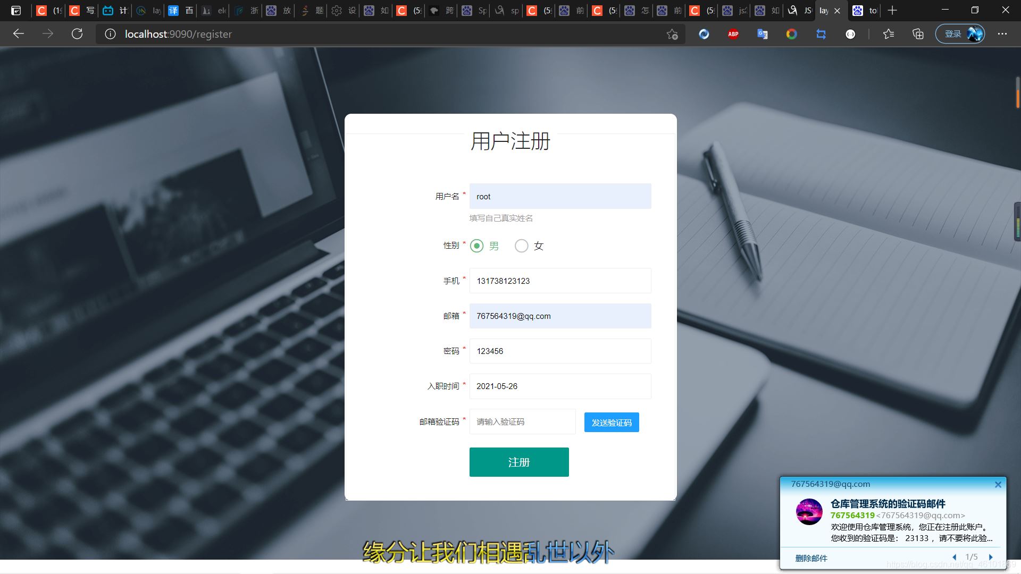Open the Adblock Plus extension
This screenshot has width=1021, height=574.
[x=733, y=34]
